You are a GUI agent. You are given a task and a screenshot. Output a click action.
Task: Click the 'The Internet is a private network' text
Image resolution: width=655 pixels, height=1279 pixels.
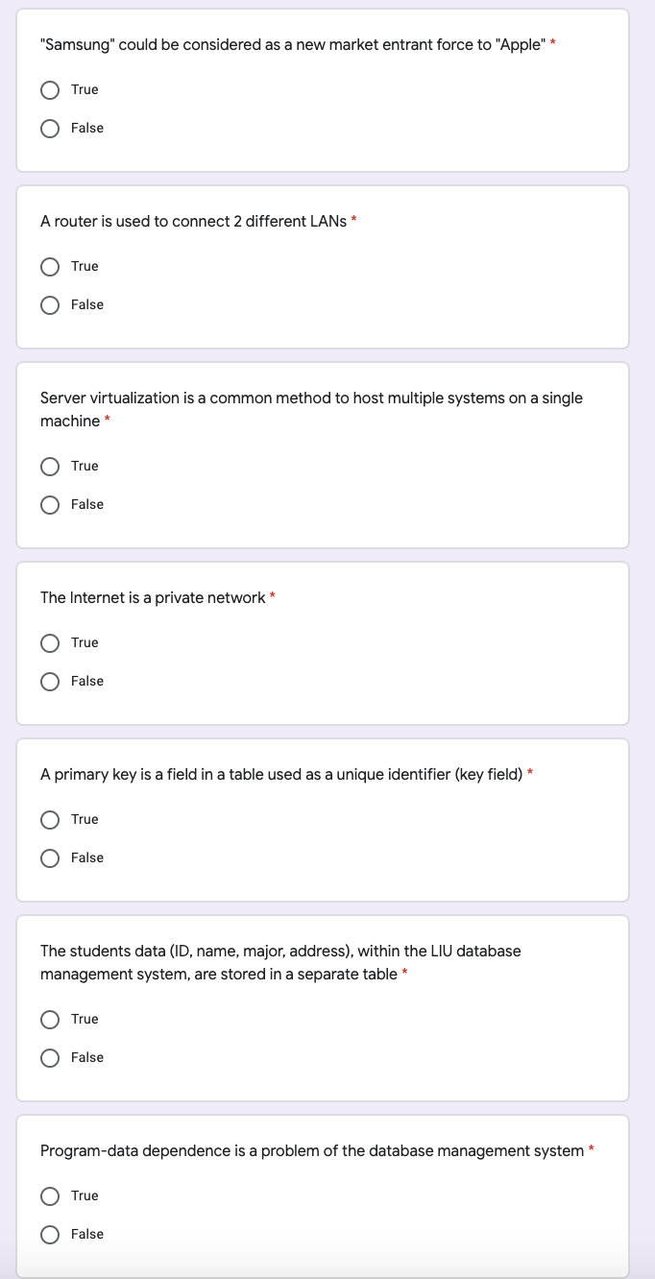(x=153, y=597)
